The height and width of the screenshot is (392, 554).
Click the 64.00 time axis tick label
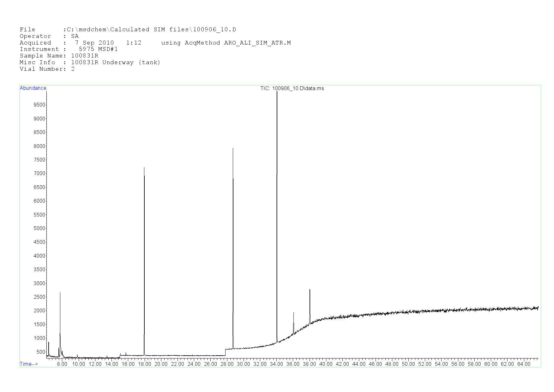pyautogui.click(x=523, y=364)
